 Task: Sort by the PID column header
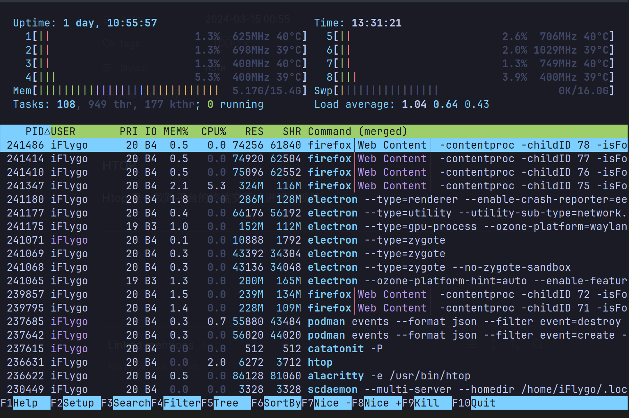pos(35,132)
